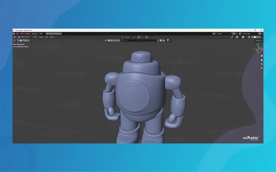The height and width of the screenshot is (172, 276).
Task: Open the dropdown arrow after the search field
Action: point(158,41)
